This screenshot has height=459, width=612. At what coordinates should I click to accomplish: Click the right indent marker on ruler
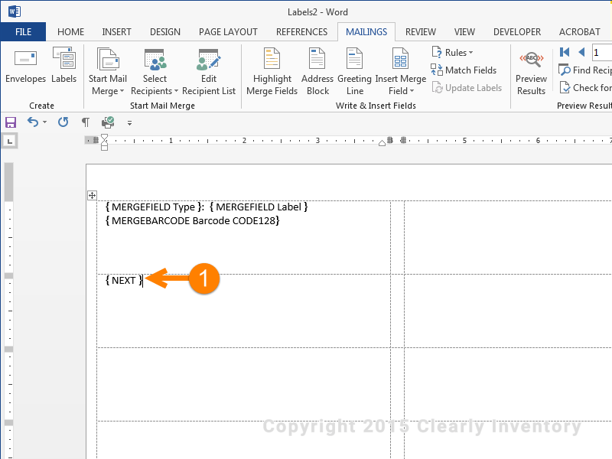pos(382,143)
